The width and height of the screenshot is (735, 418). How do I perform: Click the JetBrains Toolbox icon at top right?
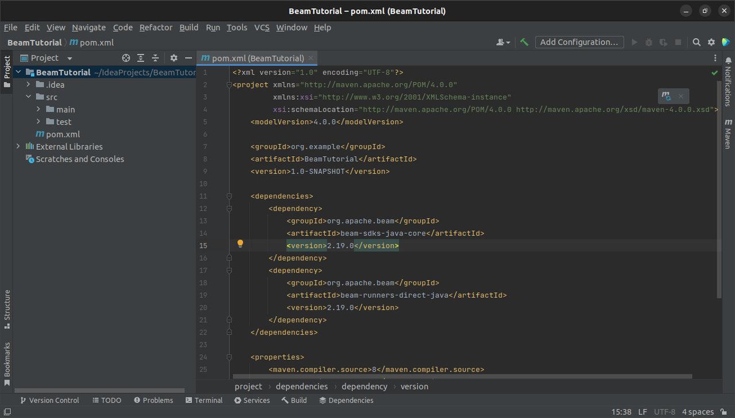(x=726, y=42)
